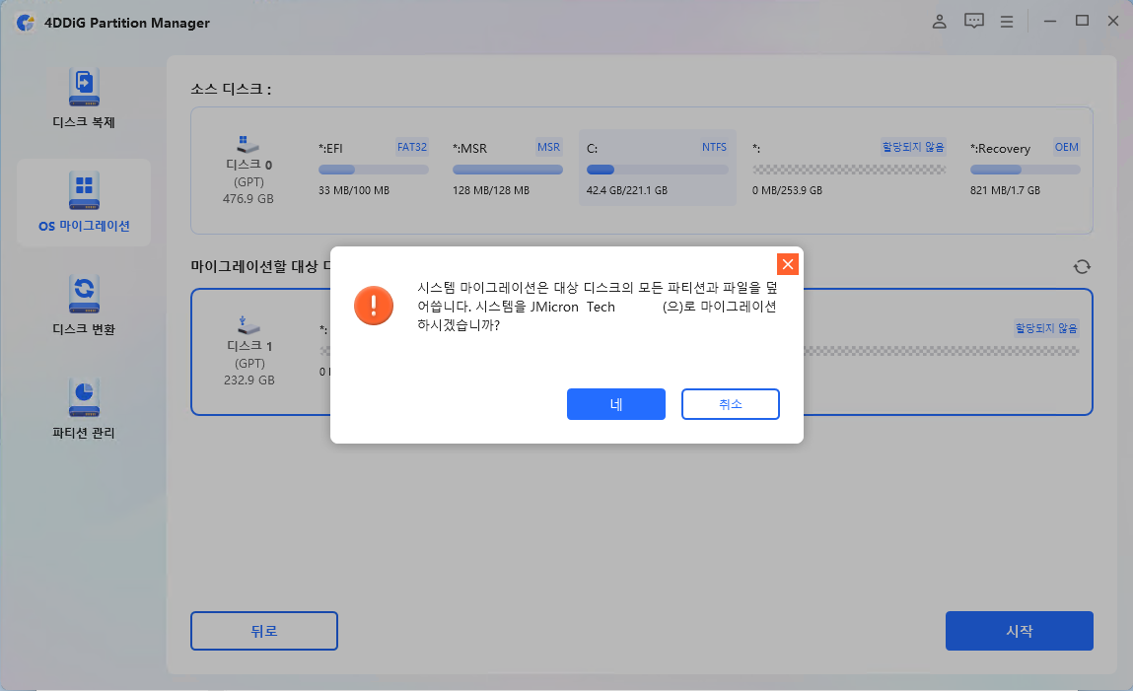Click the 42.4 GB/221.1 GB usage text
Screen dimensions: 1133x691
click(626, 190)
